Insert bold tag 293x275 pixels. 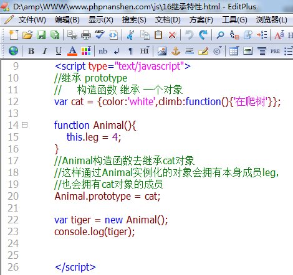31,51
